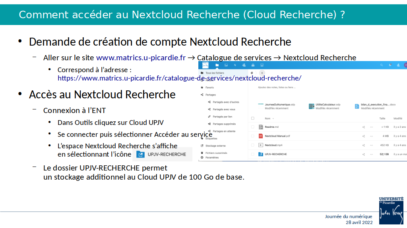This screenshot has height=228, width=407.
Task: Open more actions menu for Nextcloud Manual.pdf
Action: coord(372,136)
